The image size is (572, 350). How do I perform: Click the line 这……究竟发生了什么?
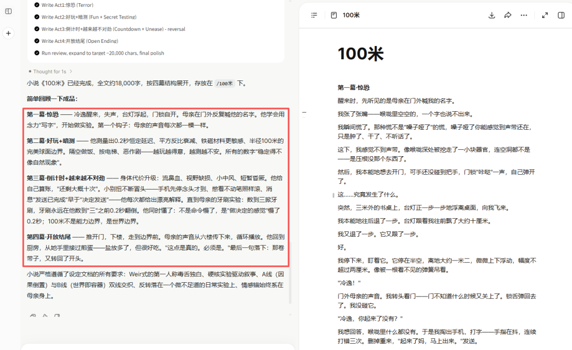click(x=369, y=195)
